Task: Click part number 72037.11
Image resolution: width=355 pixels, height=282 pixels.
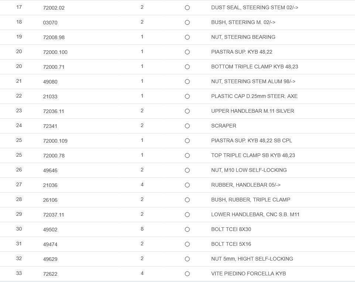Action: [54, 215]
